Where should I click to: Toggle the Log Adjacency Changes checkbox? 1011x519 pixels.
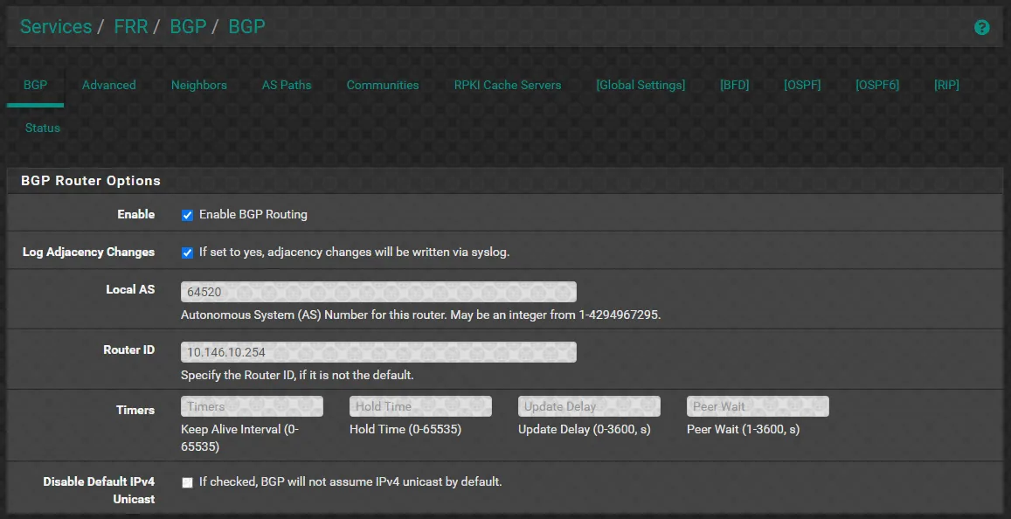pyautogui.click(x=187, y=253)
